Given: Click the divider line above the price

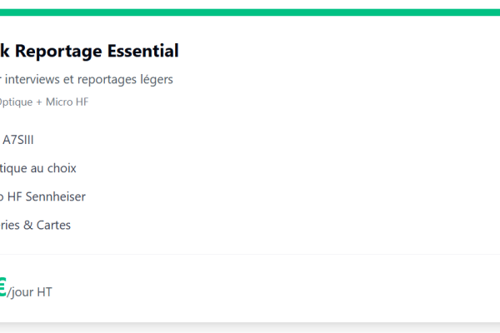Looking at the screenshot, I should [x=250, y=254].
